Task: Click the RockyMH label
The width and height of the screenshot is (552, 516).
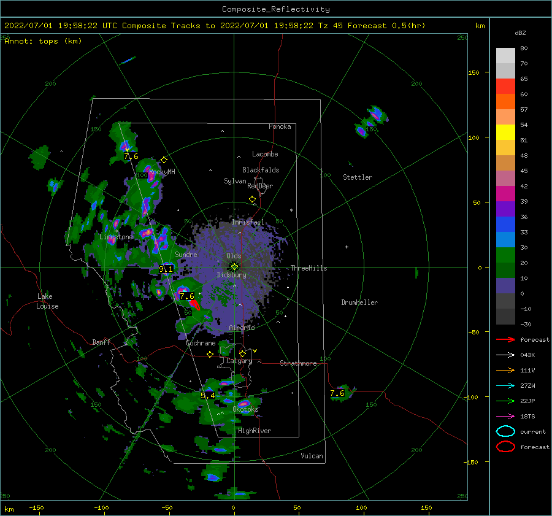Action: pos(162,172)
